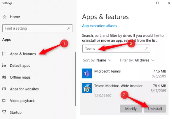This screenshot has height=119, width=172.
Task: Open the Sort by Name dropdown
Action: 97,60
